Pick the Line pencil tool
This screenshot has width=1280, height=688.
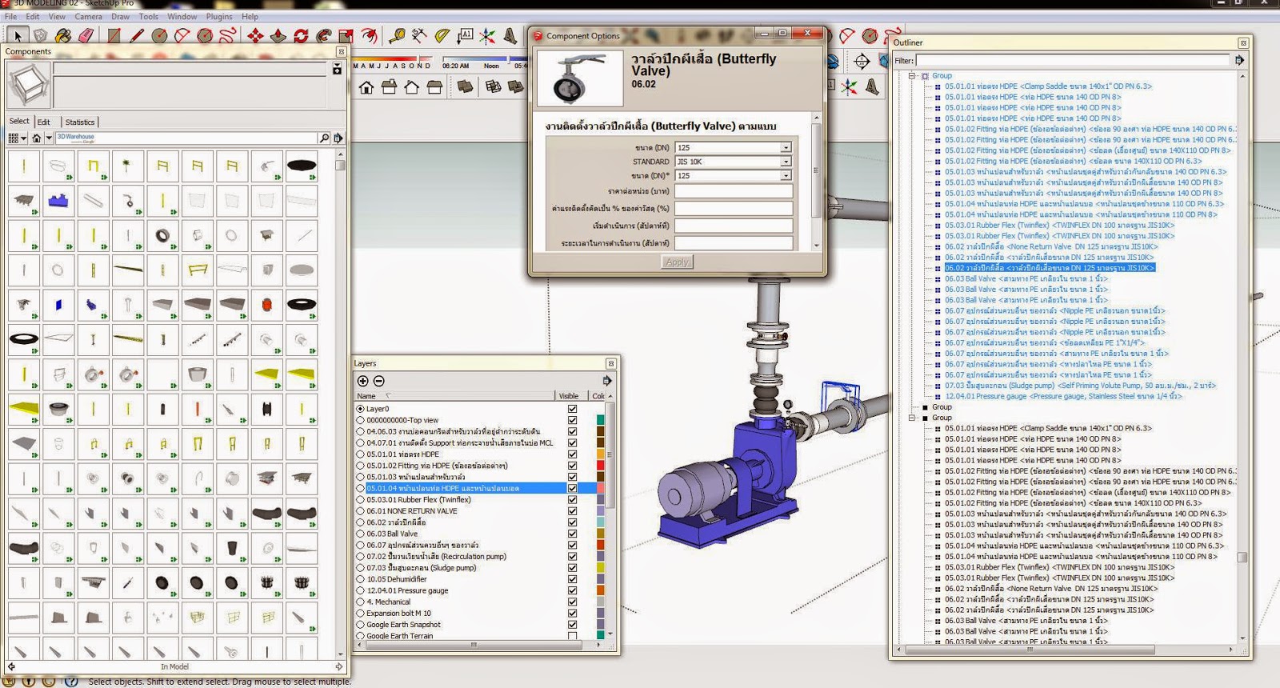click(137, 35)
